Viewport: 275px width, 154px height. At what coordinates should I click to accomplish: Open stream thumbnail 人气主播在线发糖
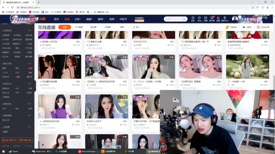[x=59, y=66]
